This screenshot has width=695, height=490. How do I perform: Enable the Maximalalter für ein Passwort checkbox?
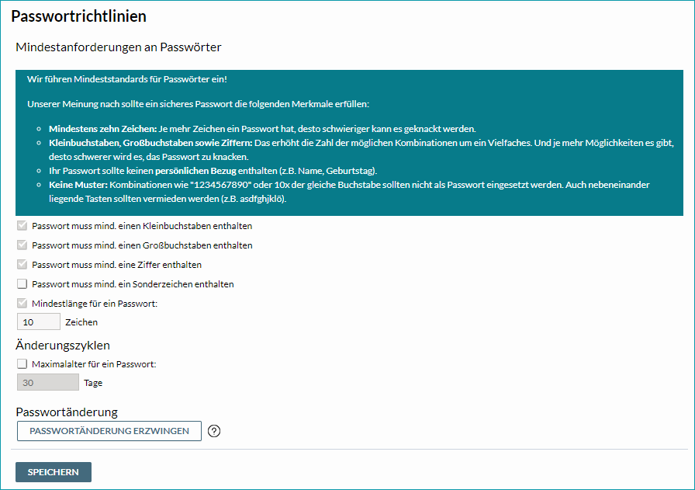(22, 364)
